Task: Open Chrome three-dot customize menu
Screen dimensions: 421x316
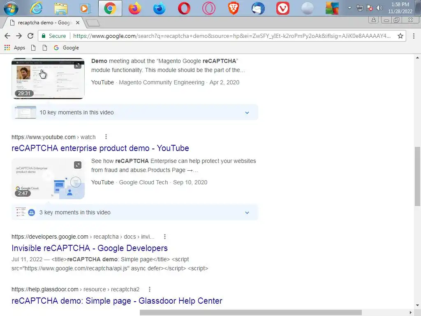Action: [414, 36]
